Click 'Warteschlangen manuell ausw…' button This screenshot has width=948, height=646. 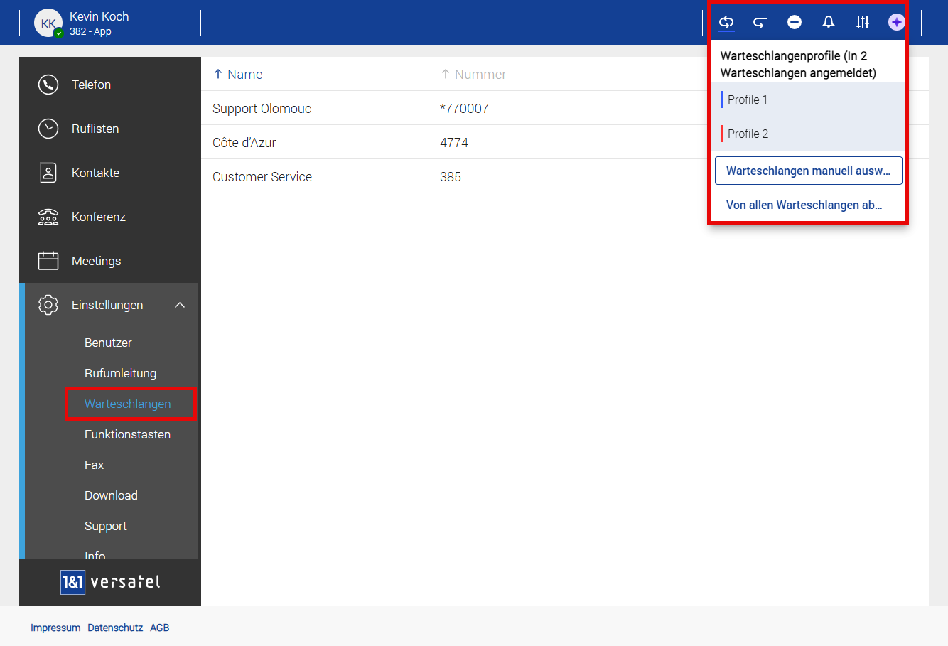pyautogui.click(x=808, y=171)
